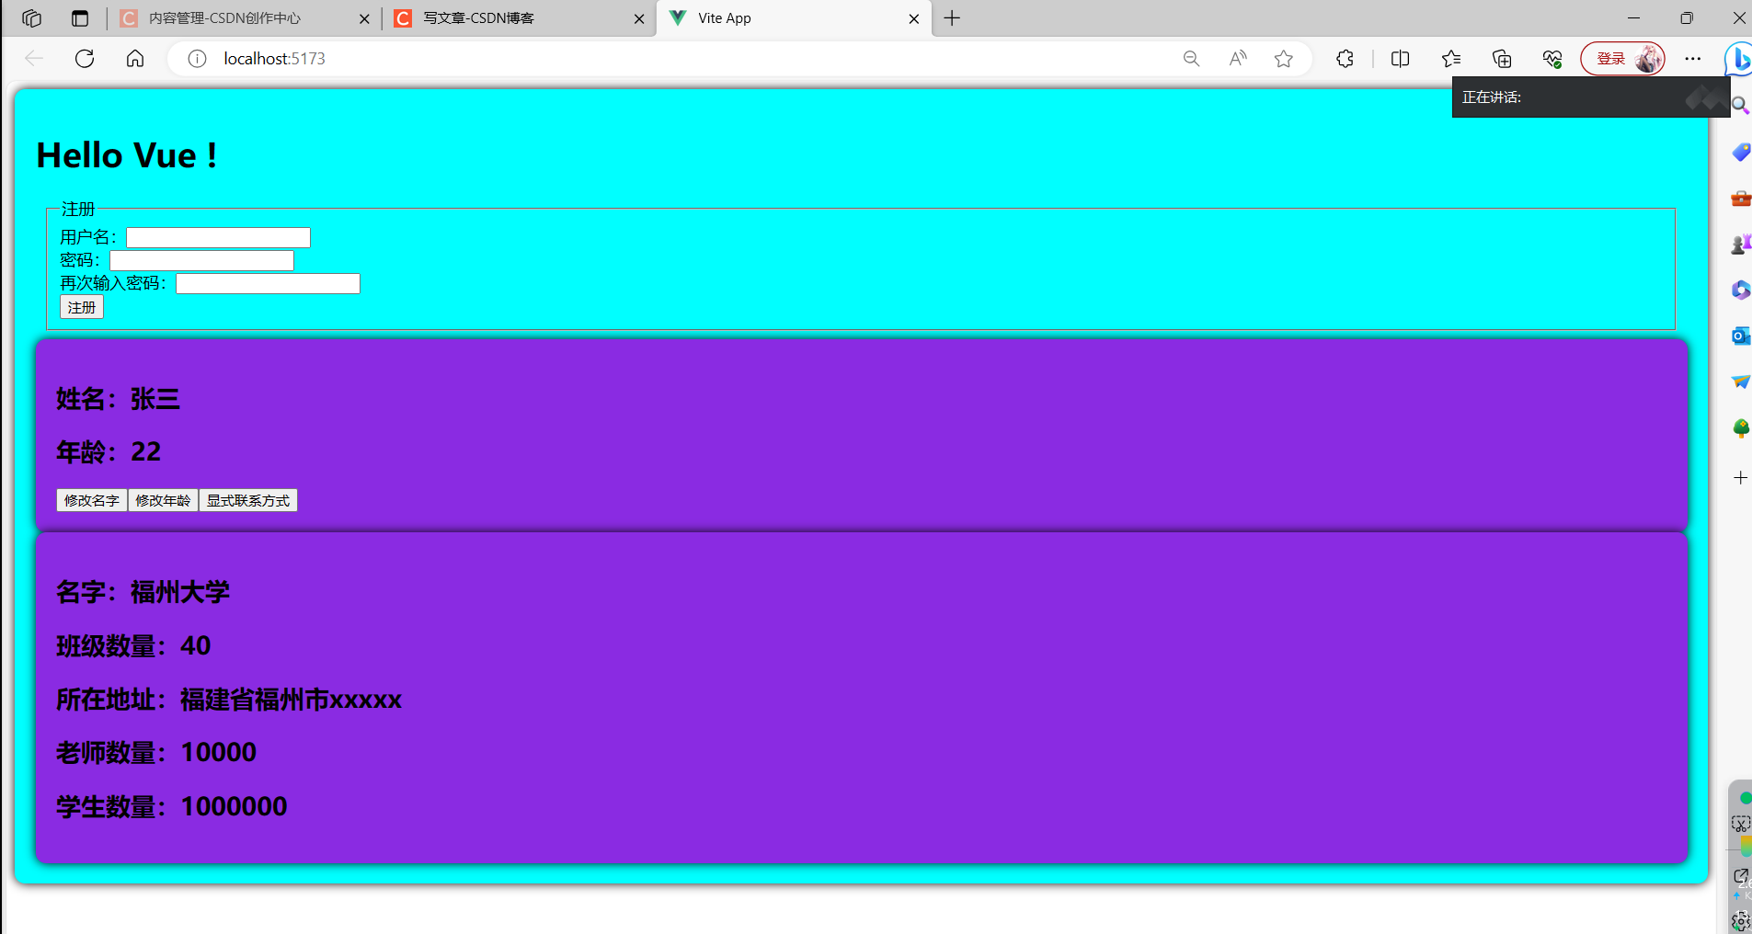Open sidebar search magnifier icon
Image resolution: width=1752 pixels, height=934 pixels.
pos(1740,106)
